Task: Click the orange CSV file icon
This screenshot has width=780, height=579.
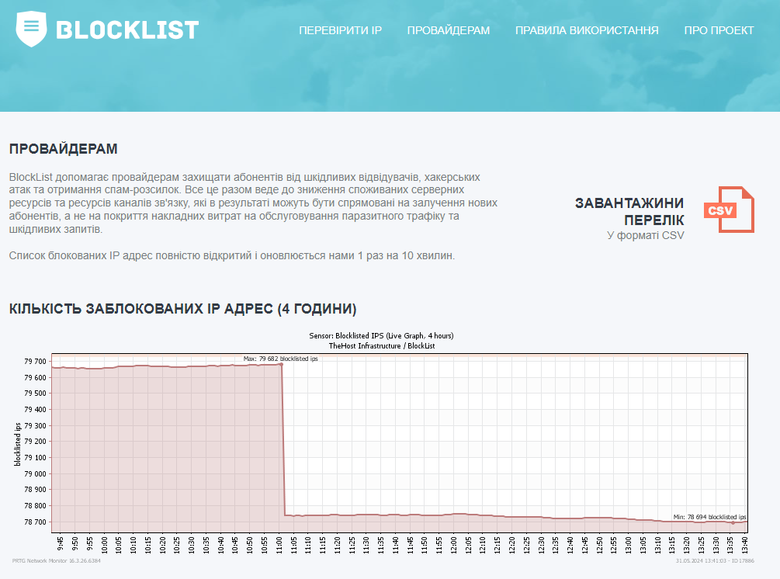Action: (730, 210)
